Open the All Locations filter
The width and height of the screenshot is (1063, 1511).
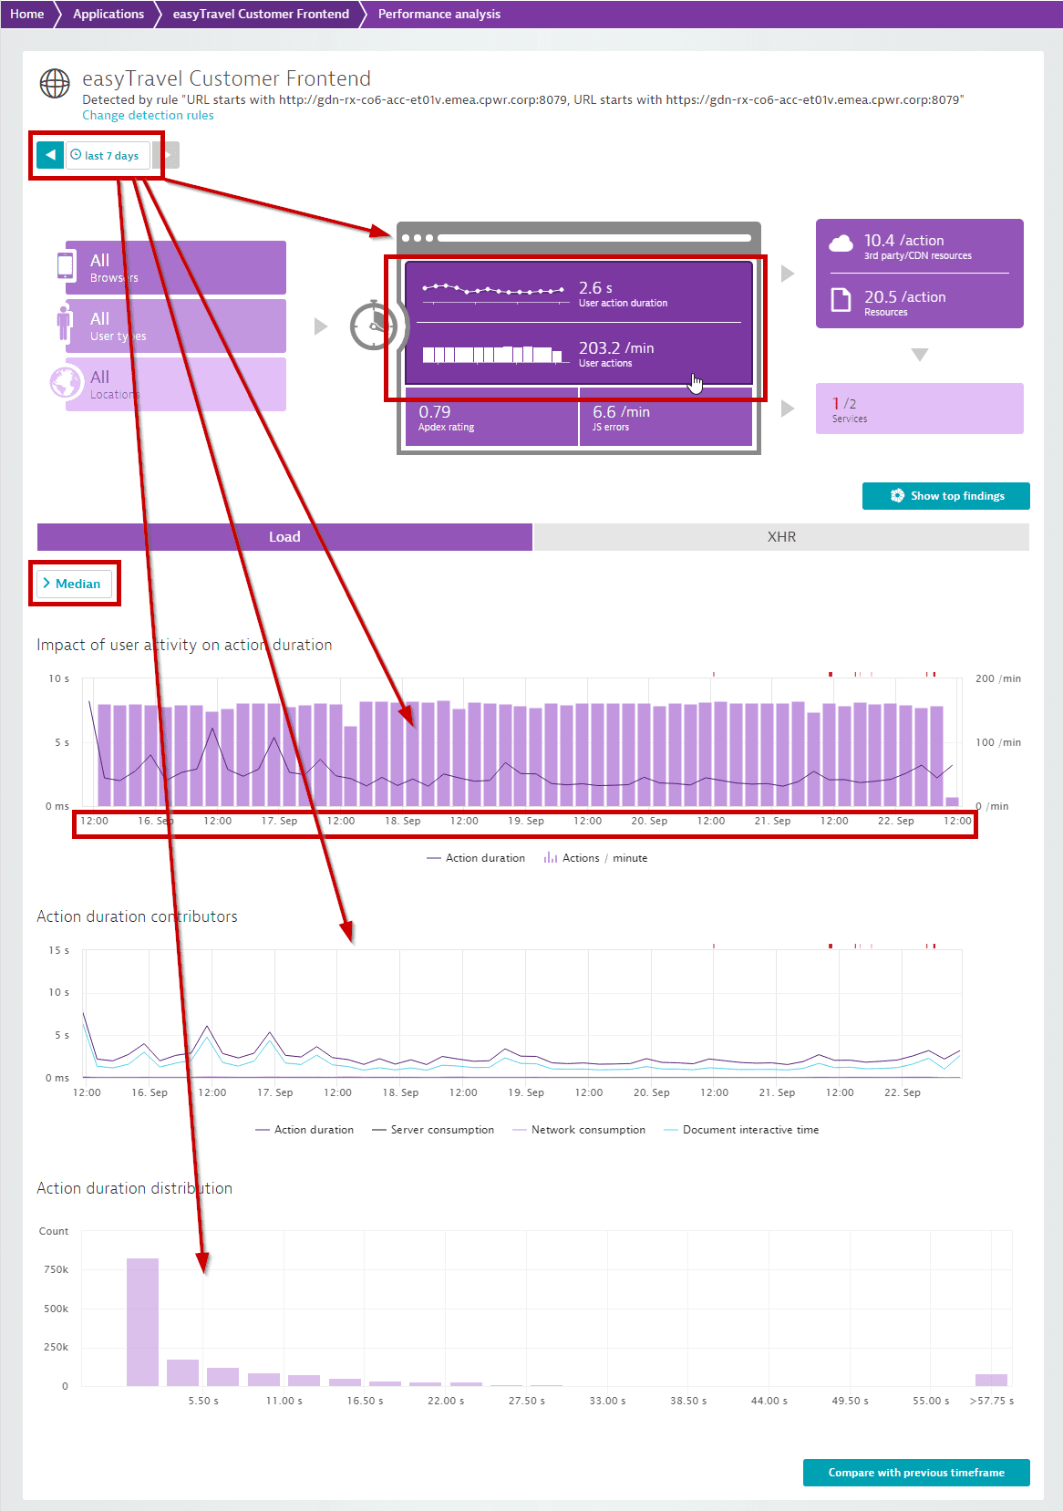[176, 384]
